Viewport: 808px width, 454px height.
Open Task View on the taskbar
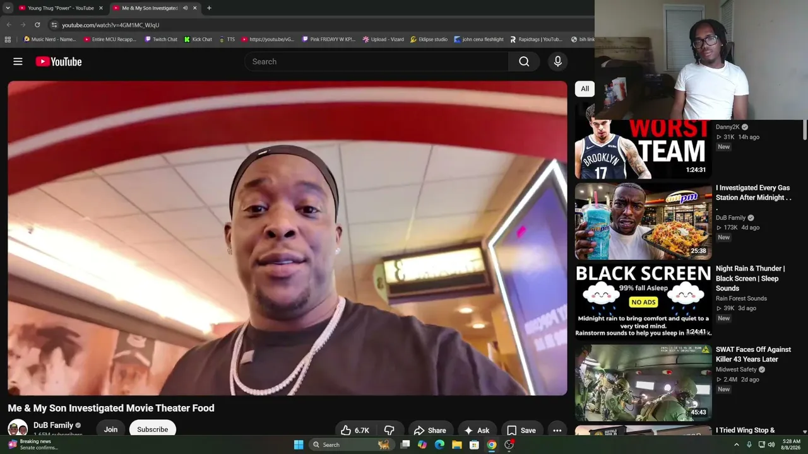[x=405, y=445]
